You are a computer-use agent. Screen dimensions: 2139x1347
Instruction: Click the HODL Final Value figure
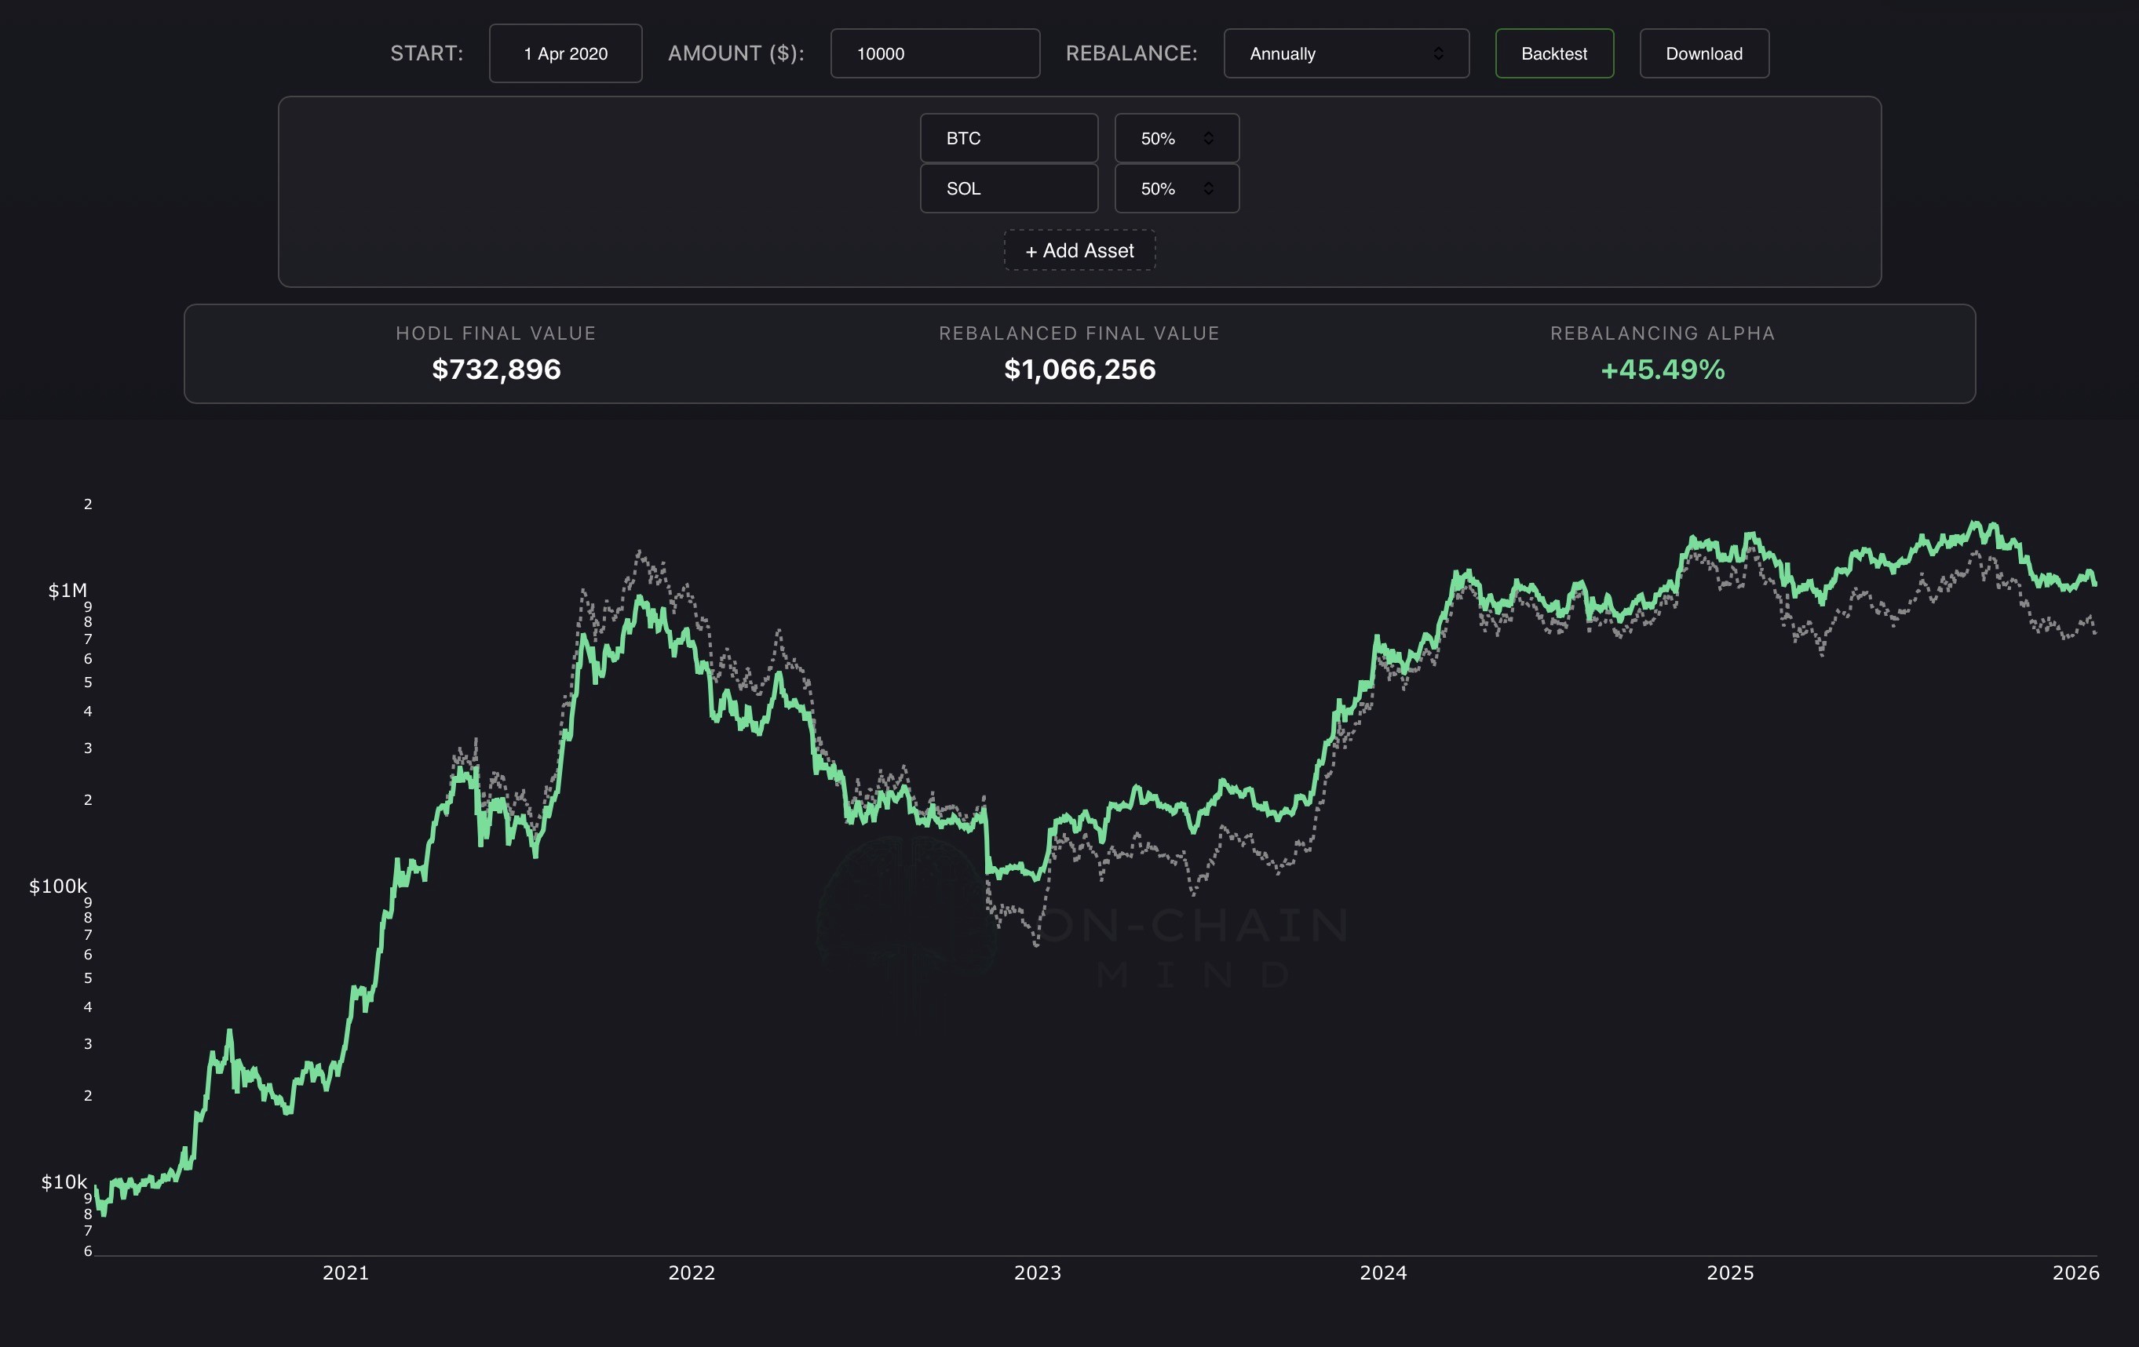[495, 370]
